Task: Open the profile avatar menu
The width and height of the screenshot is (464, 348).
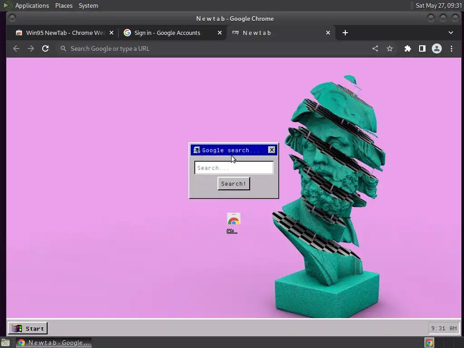Action: pyautogui.click(x=437, y=48)
